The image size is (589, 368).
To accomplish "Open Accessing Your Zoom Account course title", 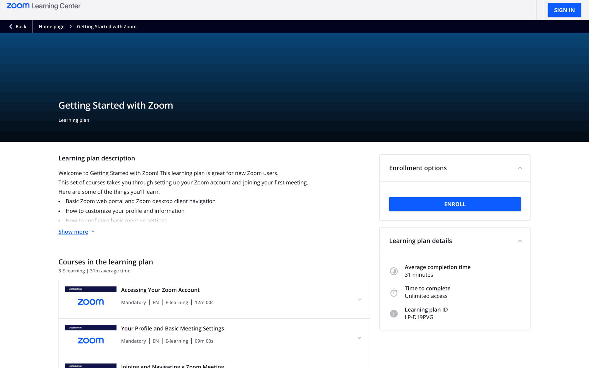I will (x=160, y=290).
